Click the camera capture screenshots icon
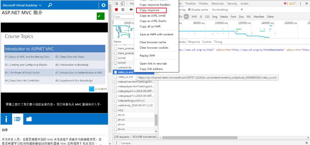This screenshot has width=310, height=145. (131, 10)
